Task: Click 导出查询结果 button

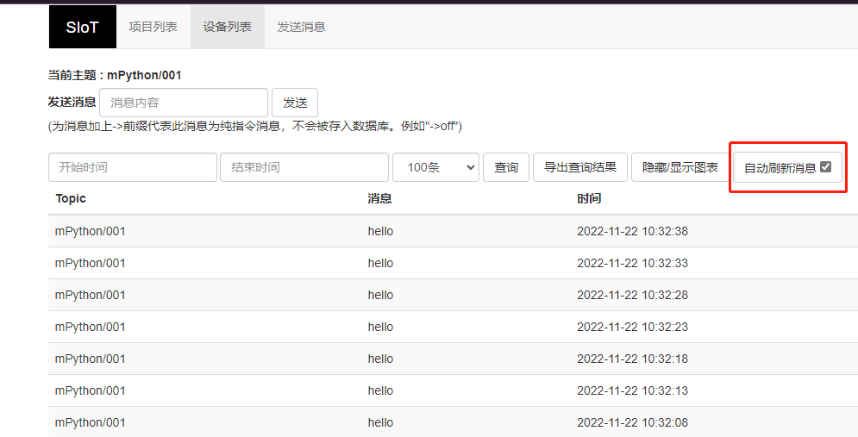Action: click(580, 167)
